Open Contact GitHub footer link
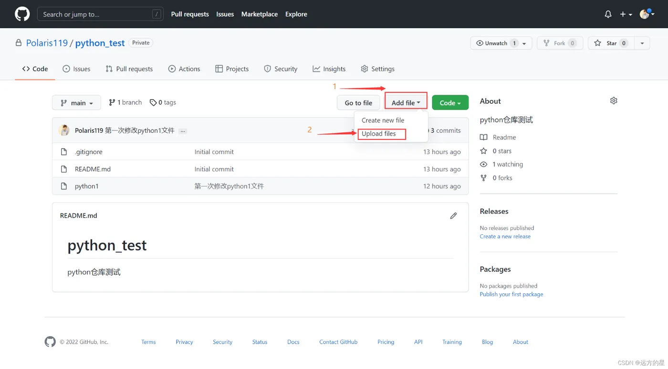 (338, 342)
